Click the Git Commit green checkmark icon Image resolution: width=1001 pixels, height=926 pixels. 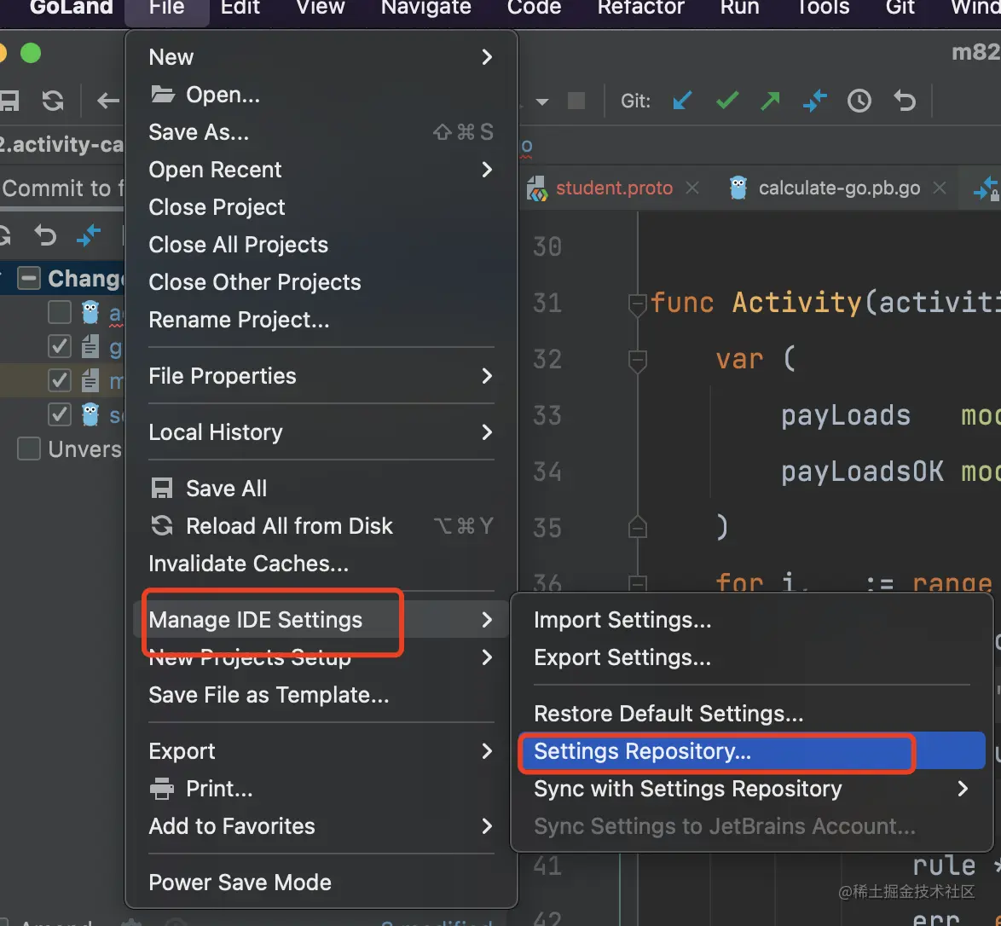pyautogui.click(x=727, y=101)
